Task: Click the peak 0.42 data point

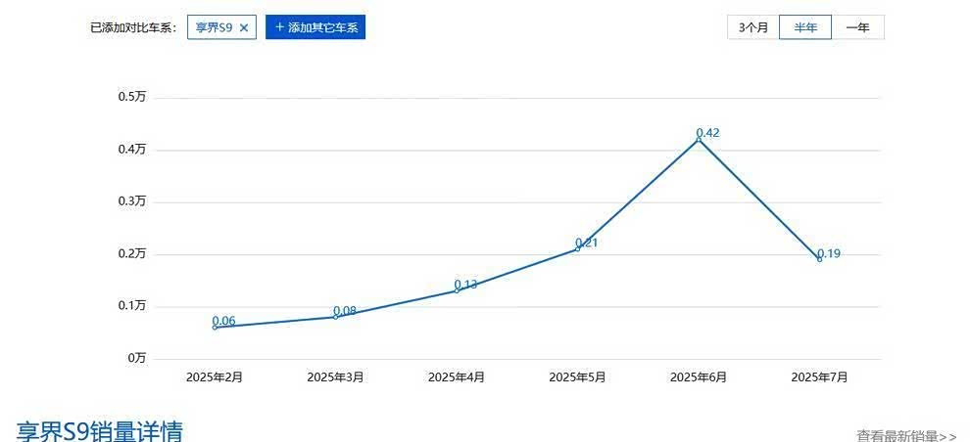Action: coord(699,140)
